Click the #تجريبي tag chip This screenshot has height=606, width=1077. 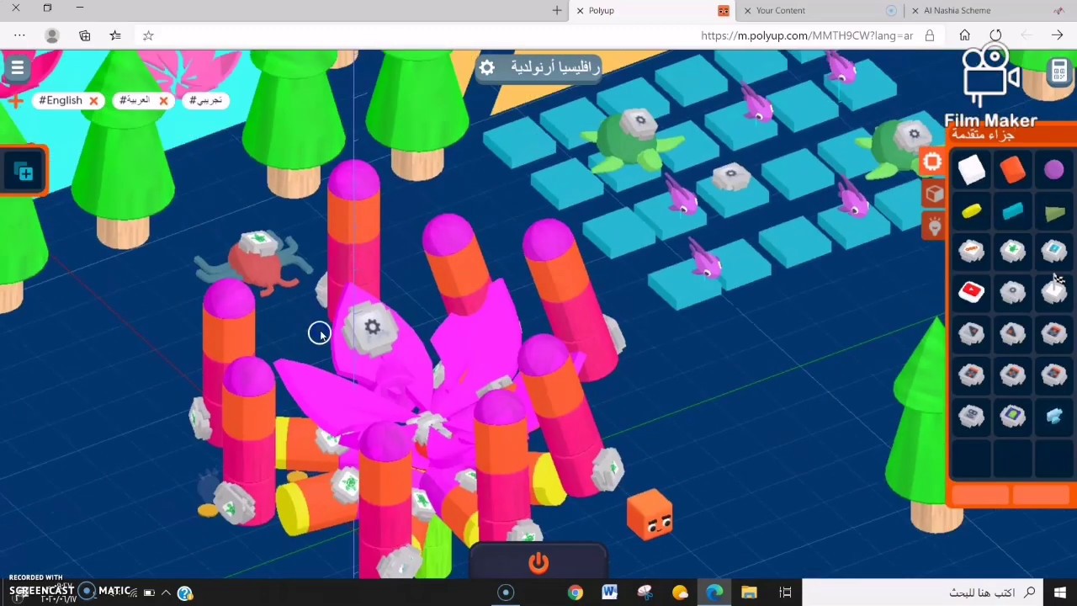click(206, 100)
